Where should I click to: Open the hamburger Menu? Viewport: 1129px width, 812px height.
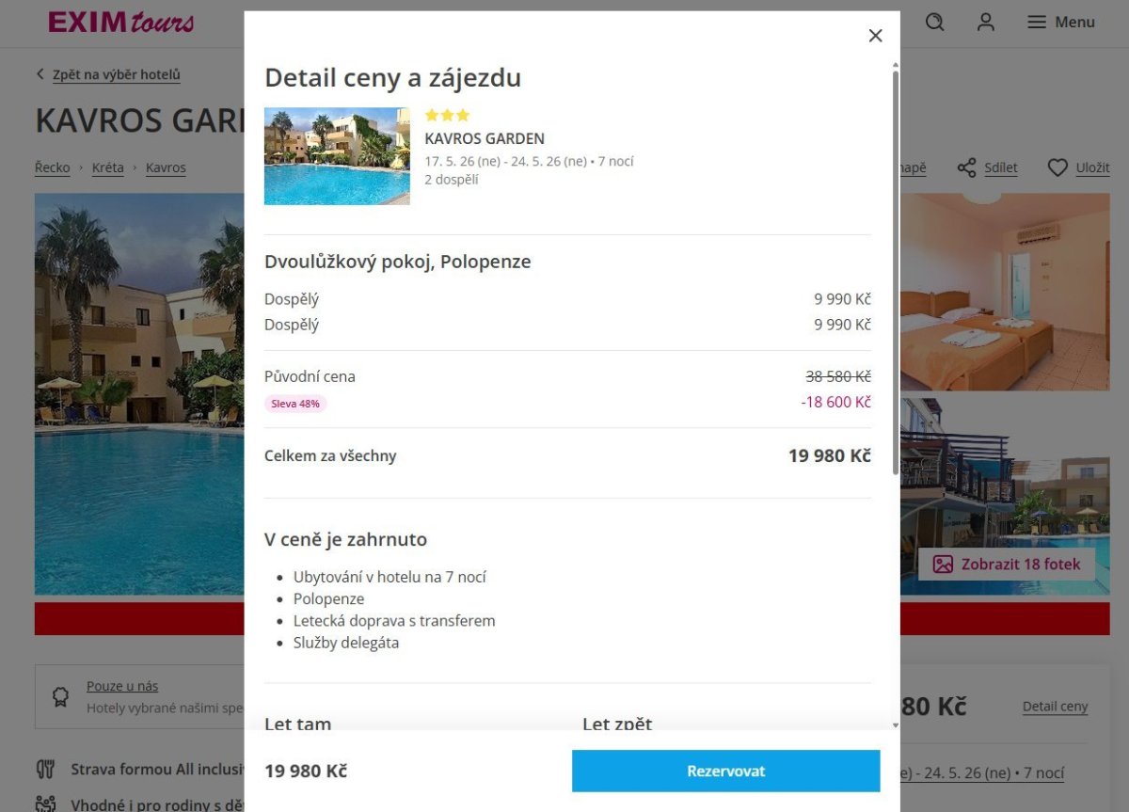tap(1060, 22)
